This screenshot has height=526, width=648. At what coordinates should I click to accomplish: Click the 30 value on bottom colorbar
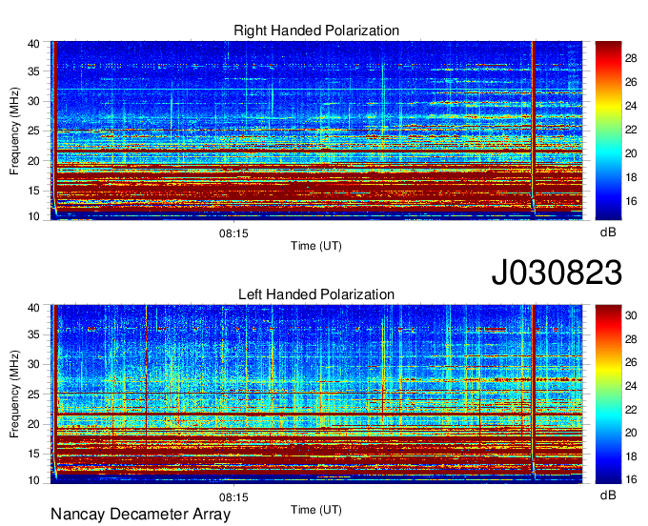tap(631, 315)
